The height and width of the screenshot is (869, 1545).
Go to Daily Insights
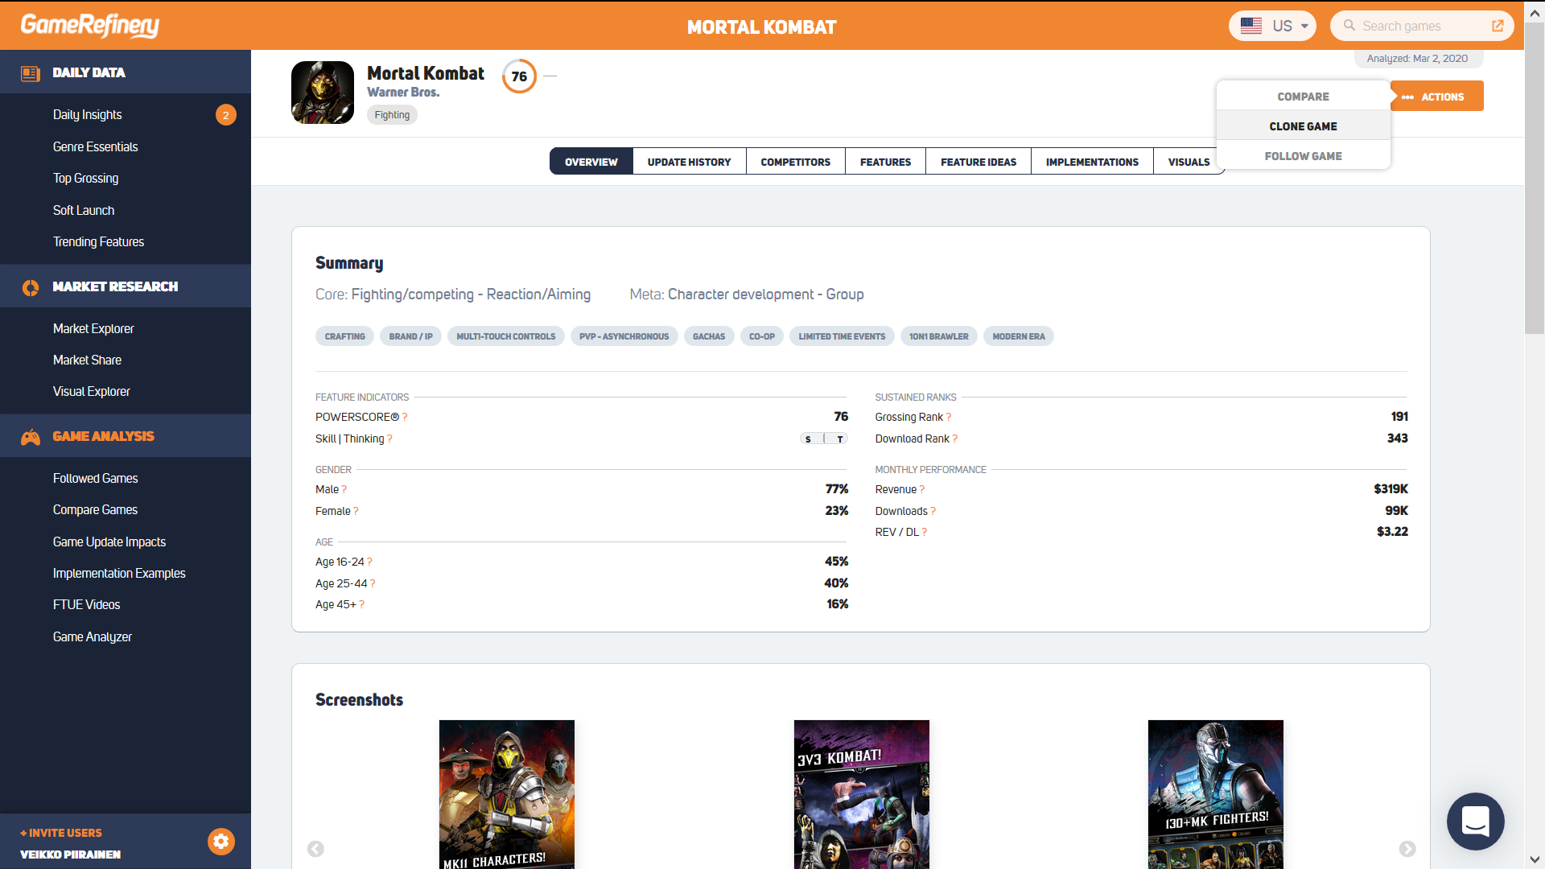point(88,115)
